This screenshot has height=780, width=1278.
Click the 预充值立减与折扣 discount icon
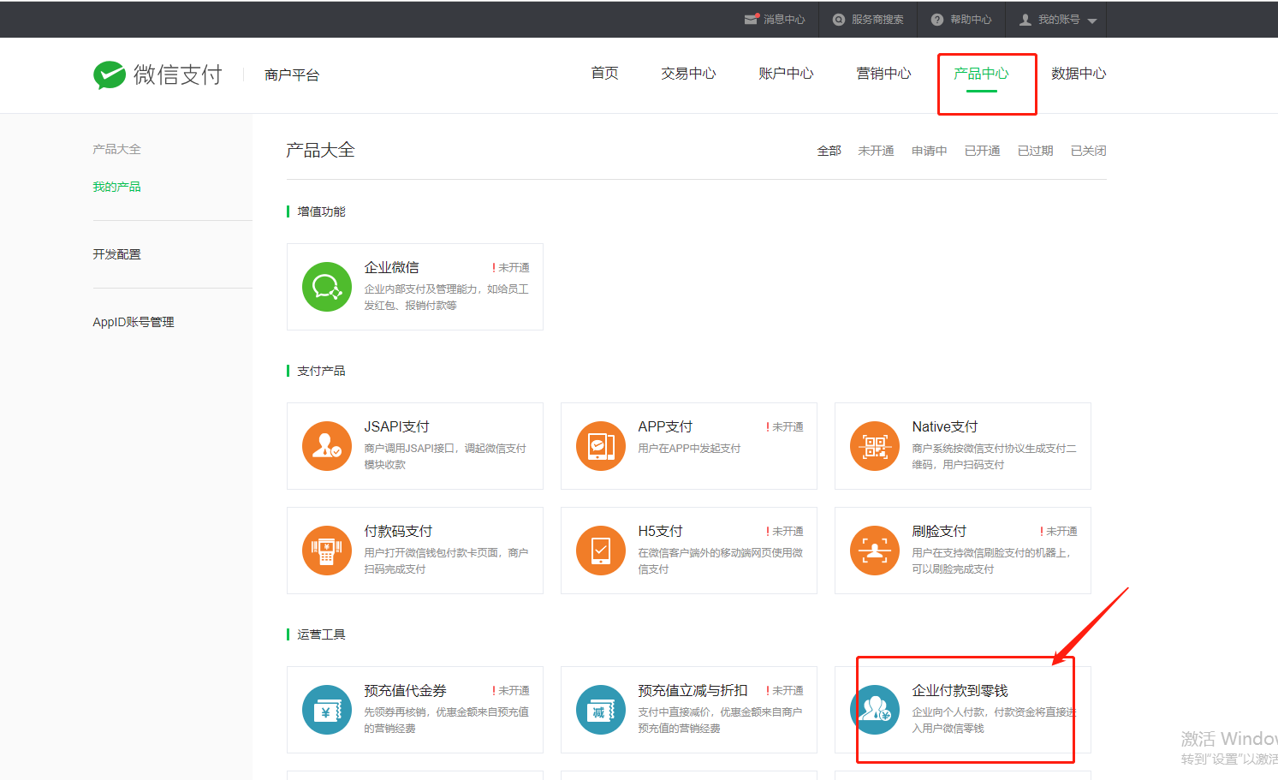tap(601, 710)
